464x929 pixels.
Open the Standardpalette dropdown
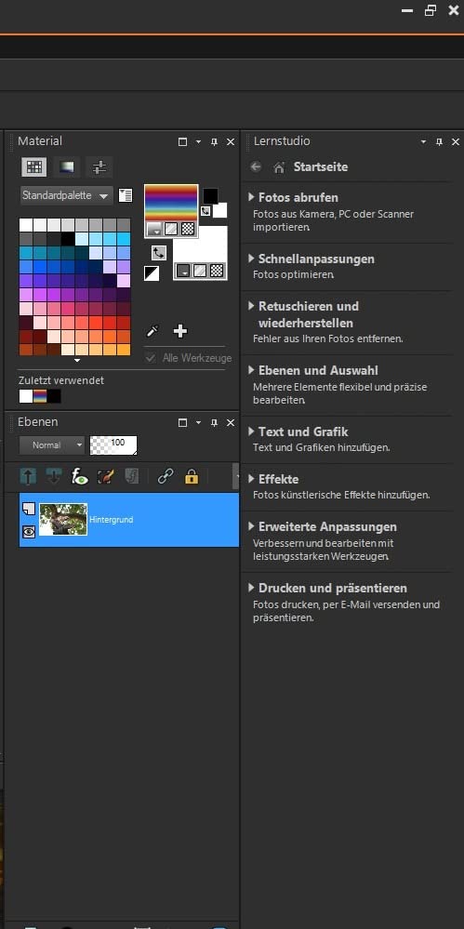[66, 195]
